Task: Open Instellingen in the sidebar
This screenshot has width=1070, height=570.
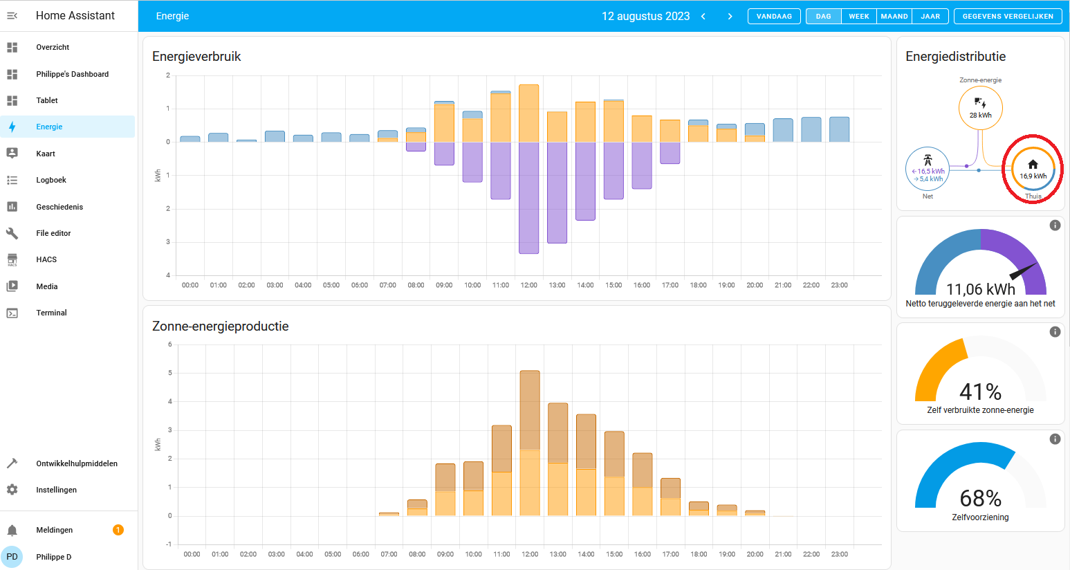Action: pyautogui.click(x=56, y=490)
